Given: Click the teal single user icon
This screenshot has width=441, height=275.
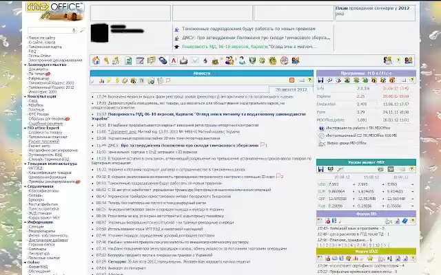Looking at the screenshot, I should pos(242,60).
